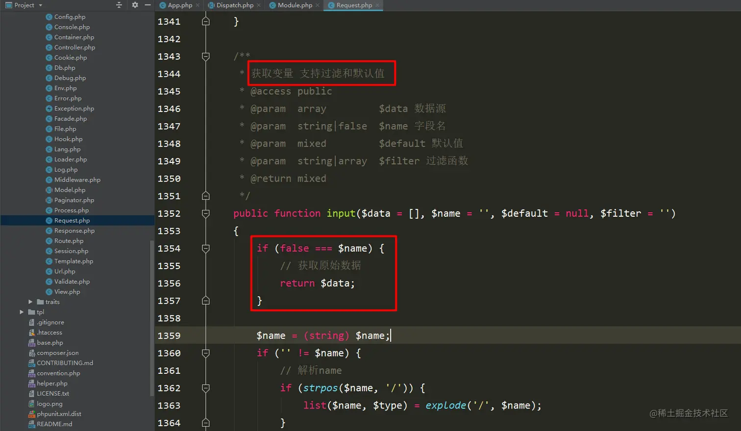This screenshot has width=741, height=431.
Task: Open Project panel settings gear
Action: (135, 5)
